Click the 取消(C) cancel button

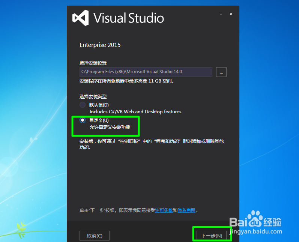coord(95,236)
